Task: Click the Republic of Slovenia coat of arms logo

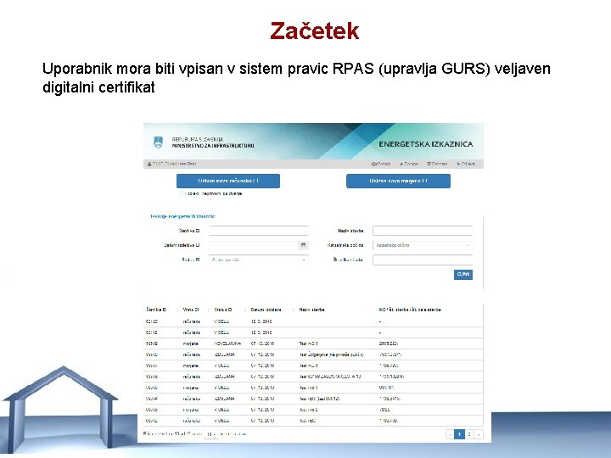Action: pyautogui.click(x=158, y=142)
